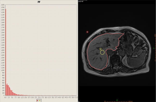
Task: Click the 25.0 tick on the x-axis
Action: pyautogui.click(x=39, y=97)
